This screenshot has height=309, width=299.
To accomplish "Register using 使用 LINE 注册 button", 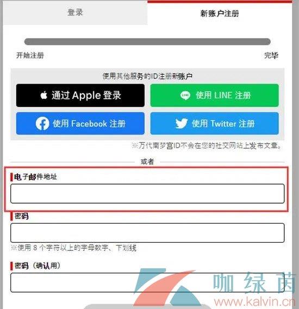I will click(215, 96).
